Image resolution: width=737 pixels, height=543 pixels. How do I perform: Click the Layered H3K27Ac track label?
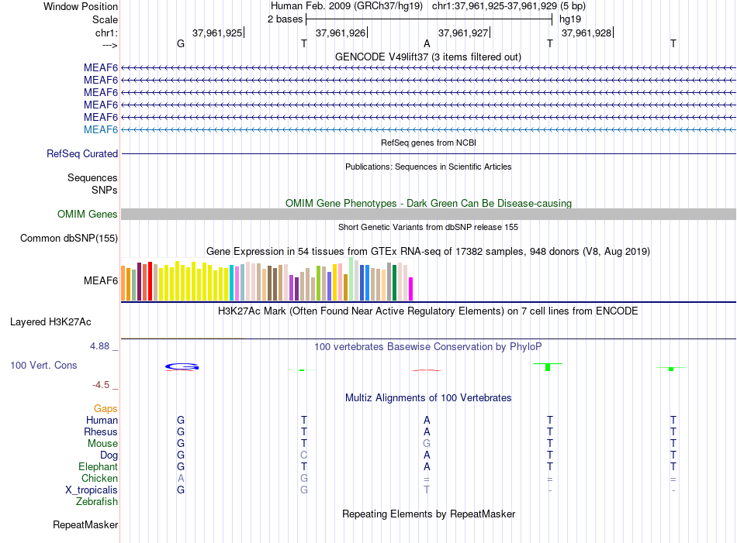click(50, 322)
